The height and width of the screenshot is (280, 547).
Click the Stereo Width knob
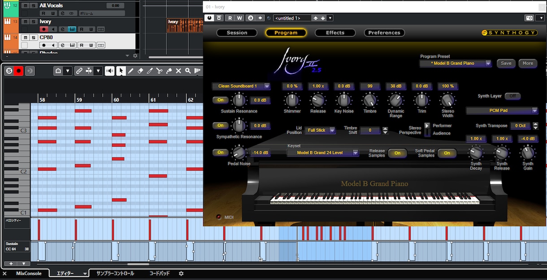click(448, 100)
